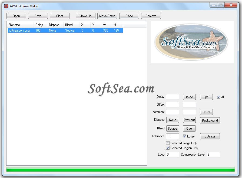Focus the first Increment field
The width and height of the screenshot is (242, 178).
point(173,112)
